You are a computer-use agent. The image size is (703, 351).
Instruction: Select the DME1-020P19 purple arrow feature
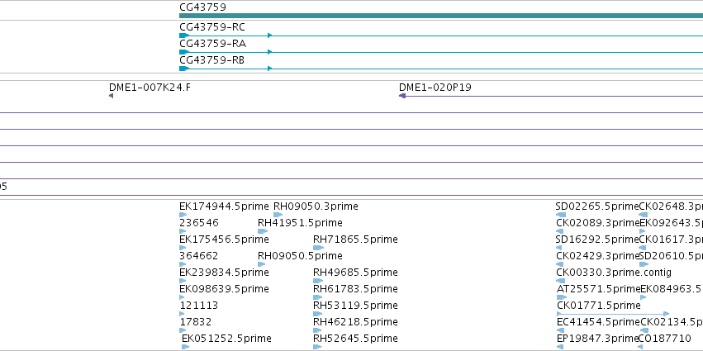(551, 96)
